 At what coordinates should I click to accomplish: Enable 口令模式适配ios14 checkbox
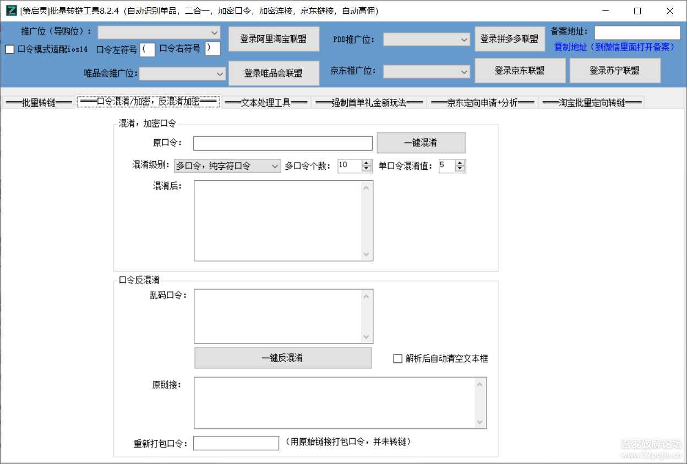coord(9,49)
